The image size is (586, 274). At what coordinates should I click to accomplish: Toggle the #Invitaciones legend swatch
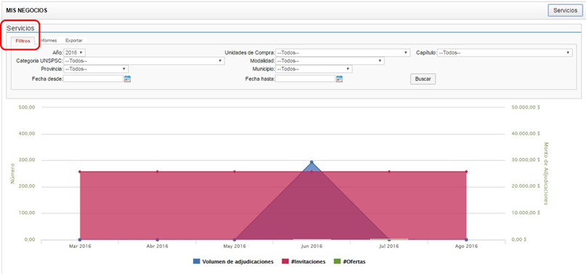click(285, 262)
